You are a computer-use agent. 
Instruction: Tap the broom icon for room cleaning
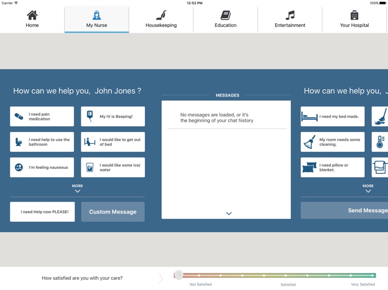pos(309,142)
